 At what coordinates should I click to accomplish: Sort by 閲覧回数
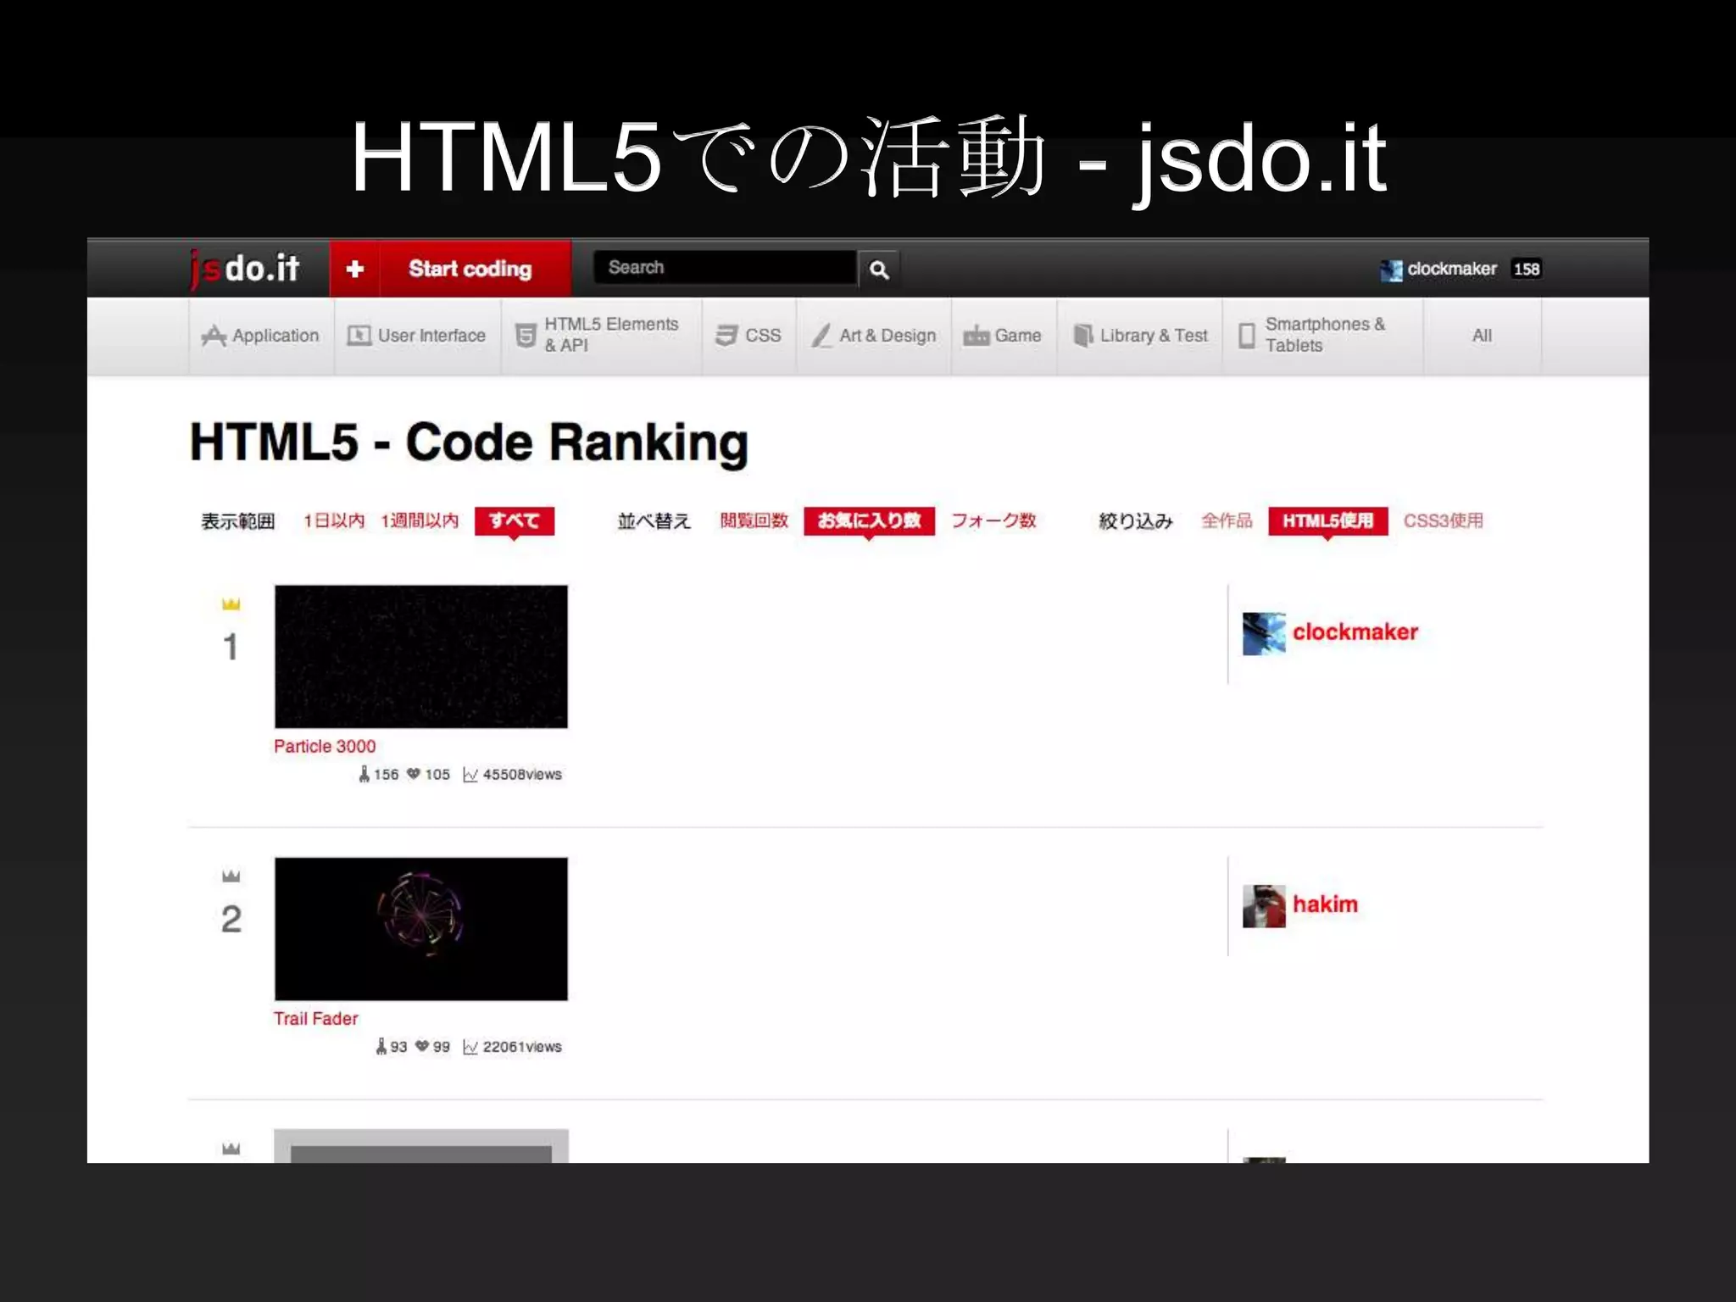[754, 520]
